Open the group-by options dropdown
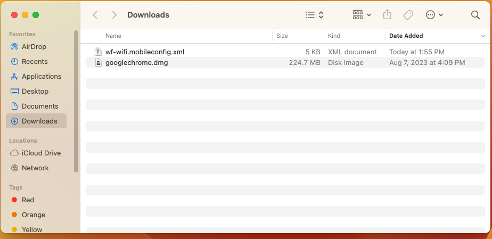Viewport: 492px width, 239px height. (362, 15)
